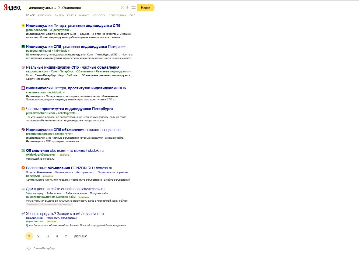This screenshot has height=253, width=359.
Task: Click the piter.devochki18.com result favicon
Action: click(23, 109)
